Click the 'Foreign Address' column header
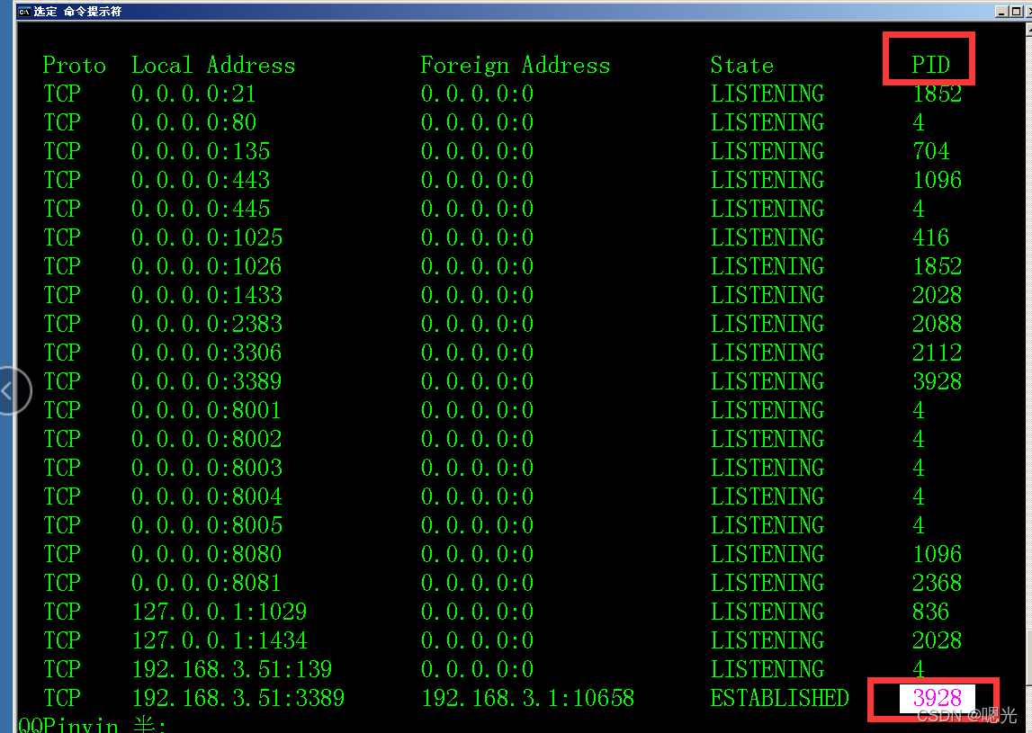This screenshot has height=733, width=1032. pos(516,65)
